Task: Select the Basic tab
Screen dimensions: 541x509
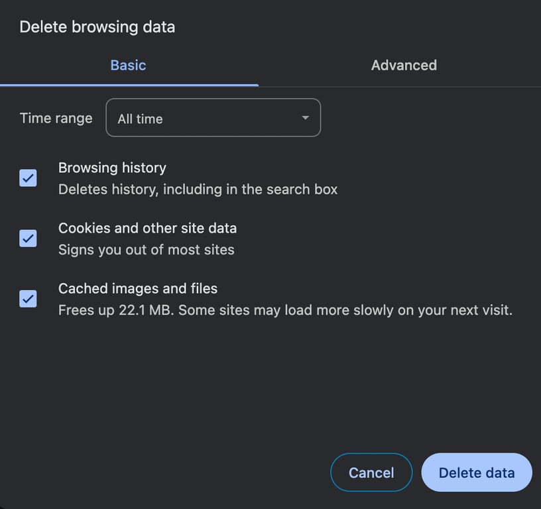Action: (128, 65)
